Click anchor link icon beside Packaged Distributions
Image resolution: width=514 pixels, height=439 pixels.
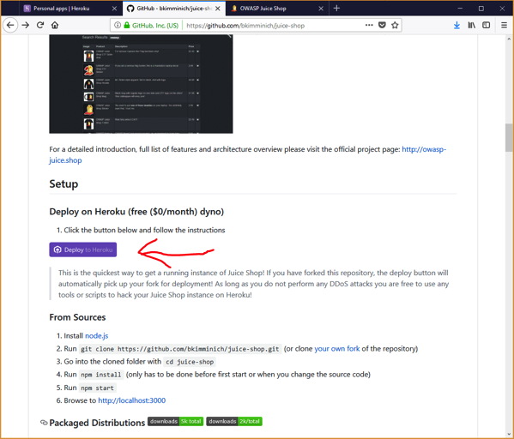coord(44,423)
